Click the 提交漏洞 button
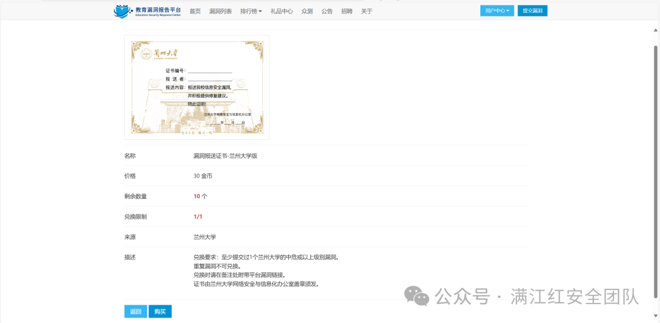The height and width of the screenshot is (323, 660). point(532,11)
